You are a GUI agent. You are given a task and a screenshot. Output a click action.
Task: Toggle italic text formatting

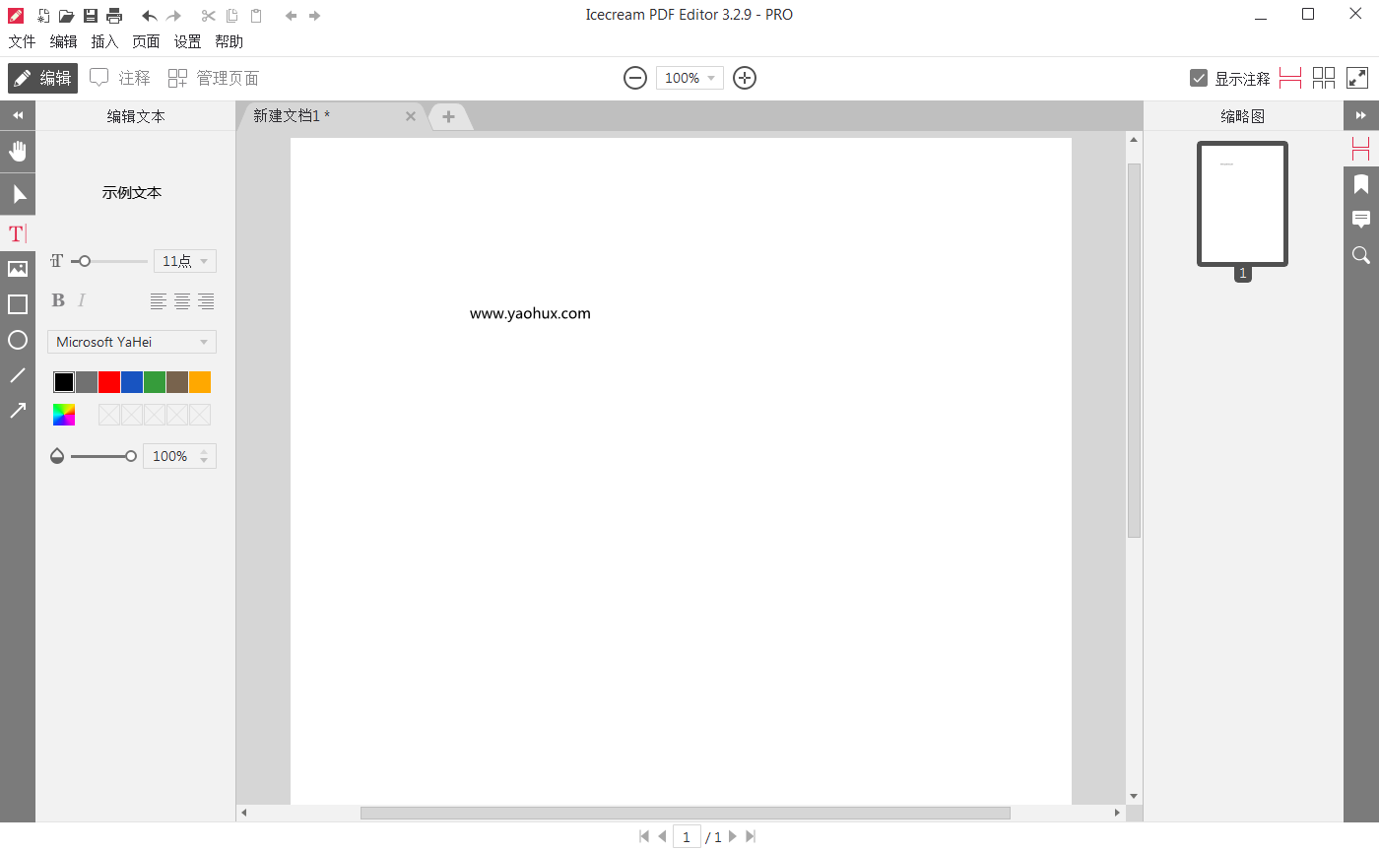click(82, 300)
